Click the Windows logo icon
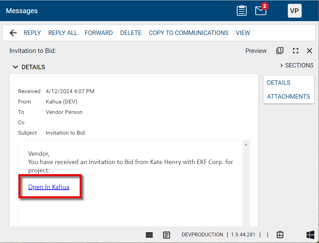This screenshot has height=243, width=319. (x=310, y=235)
